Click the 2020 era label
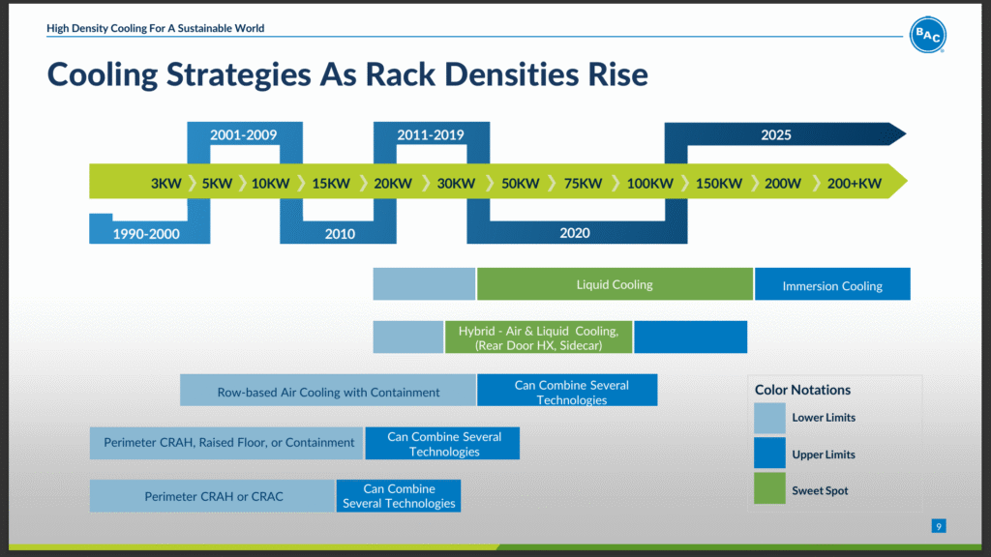991x557 pixels. (574, 233)
